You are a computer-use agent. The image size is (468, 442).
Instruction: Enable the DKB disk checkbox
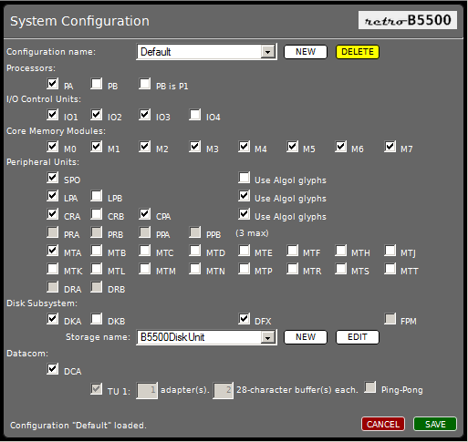tap(97, 319)
